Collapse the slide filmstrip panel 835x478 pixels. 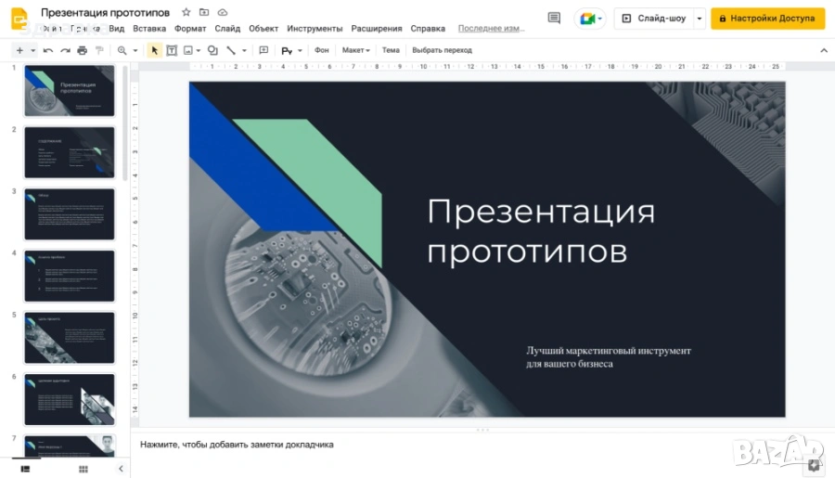click(121, 469)
